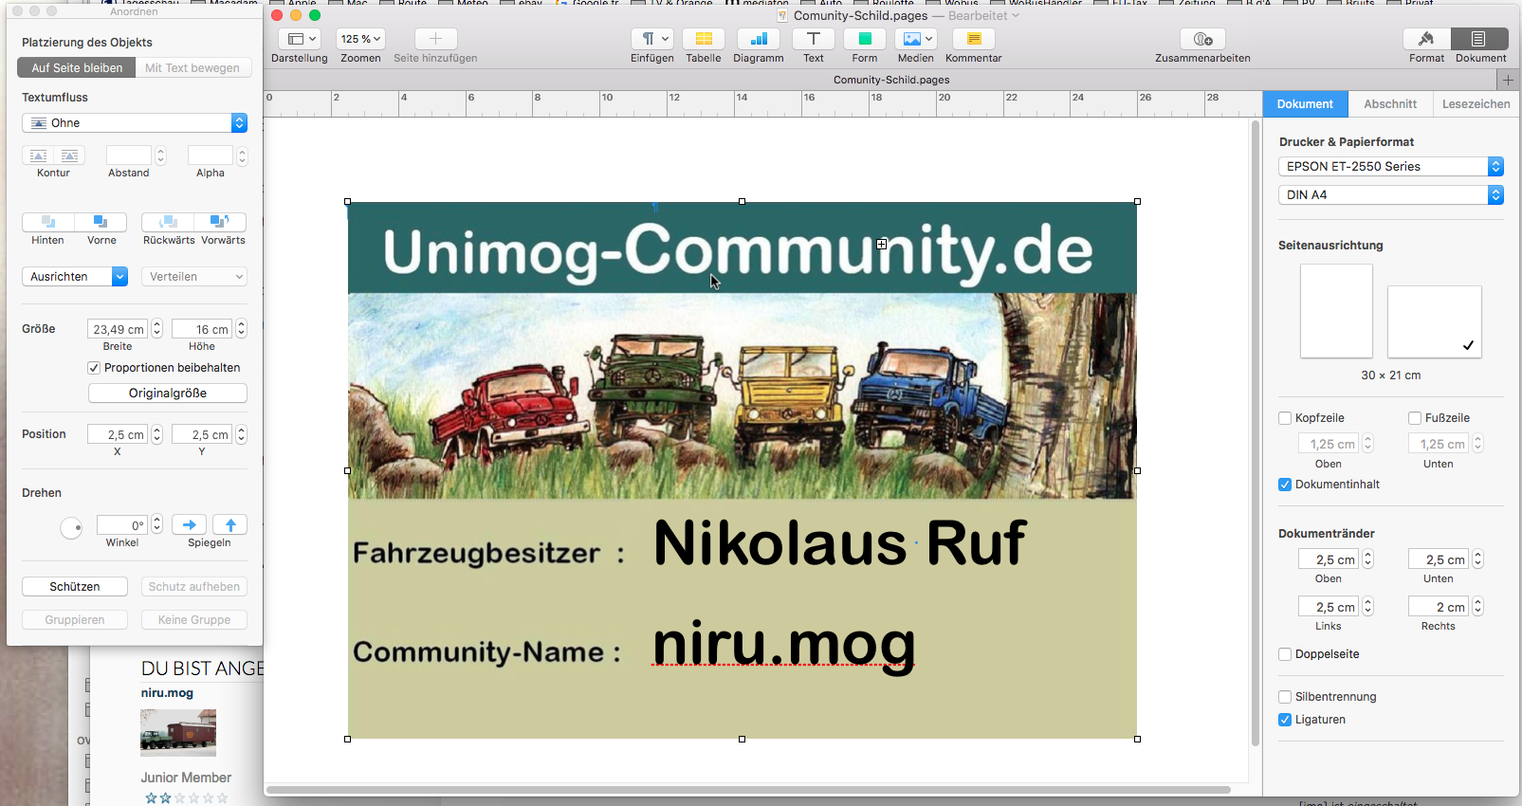Image resolution: width=1522 pixels, height=806 pixels.
Task: Click the Höhe height stepper
Action: (x=242, y=329)
